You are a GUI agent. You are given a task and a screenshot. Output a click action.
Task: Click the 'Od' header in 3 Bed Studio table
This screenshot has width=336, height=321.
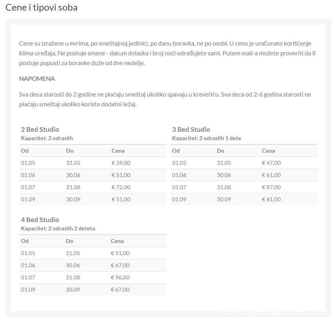[x=176, y=151]
